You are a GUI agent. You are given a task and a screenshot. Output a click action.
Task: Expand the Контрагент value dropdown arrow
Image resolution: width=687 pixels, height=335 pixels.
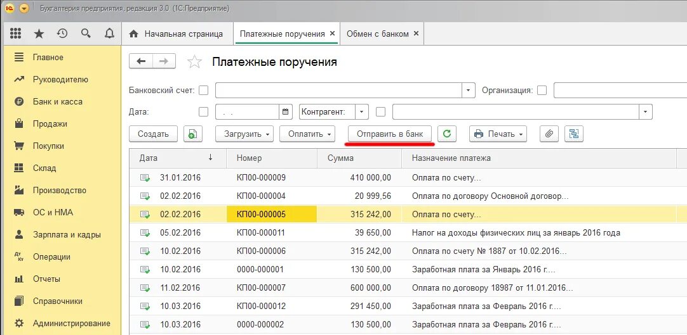pos(646,112)
